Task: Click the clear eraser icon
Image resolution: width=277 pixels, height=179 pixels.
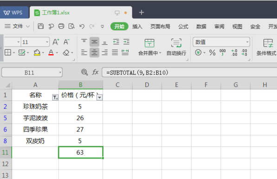Action: [x=66, y=53]
